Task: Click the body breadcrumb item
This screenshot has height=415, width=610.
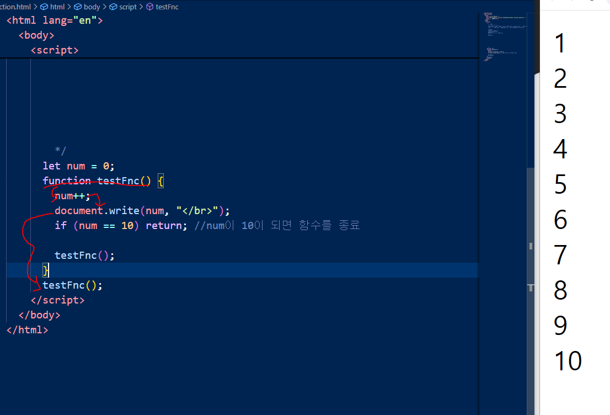Action: [92, 7]
